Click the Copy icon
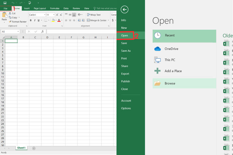Viewport: 233px width, 155px height. 10,17
